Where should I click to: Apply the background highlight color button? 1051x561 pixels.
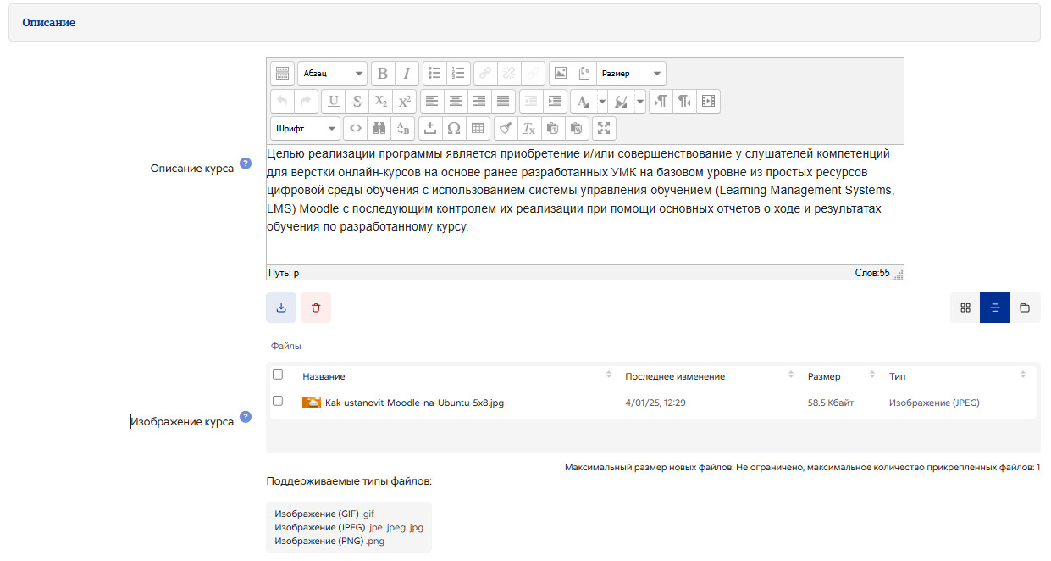point(621,102)
